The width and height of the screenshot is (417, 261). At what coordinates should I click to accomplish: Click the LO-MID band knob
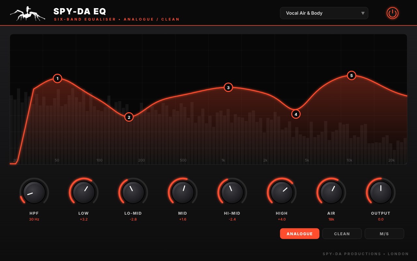(133, 192)
